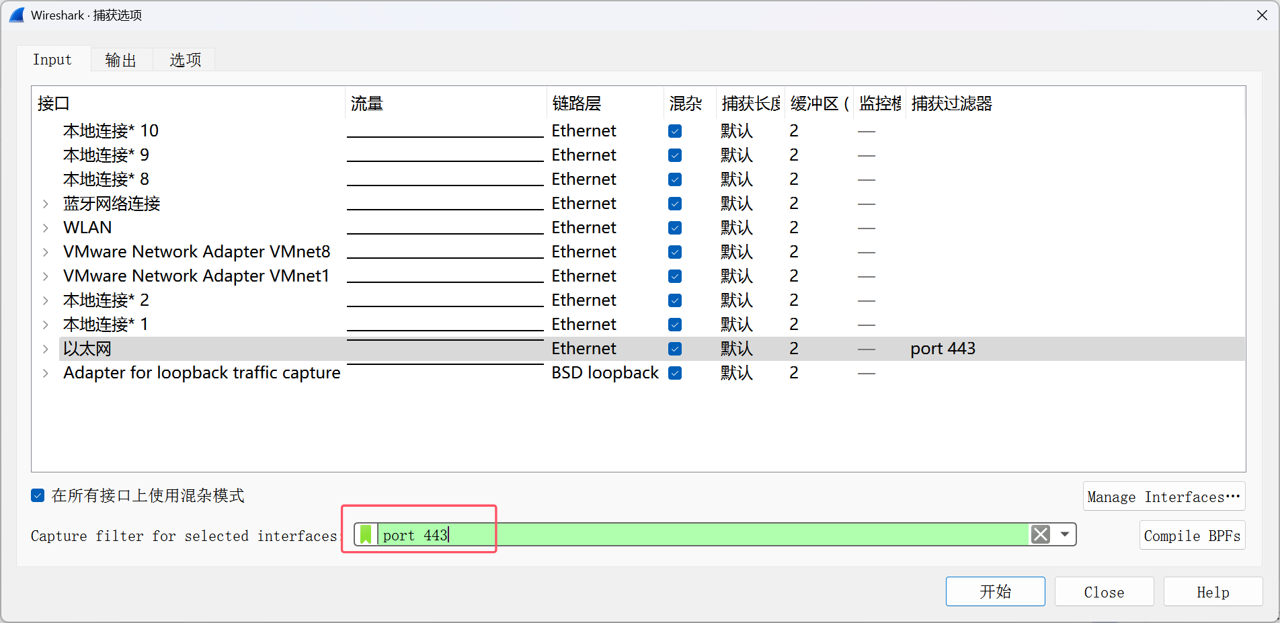The height and width of the screenshot is (623, 1280).
Task: Select the WLAN interface name
Action: tap(87, 228)
